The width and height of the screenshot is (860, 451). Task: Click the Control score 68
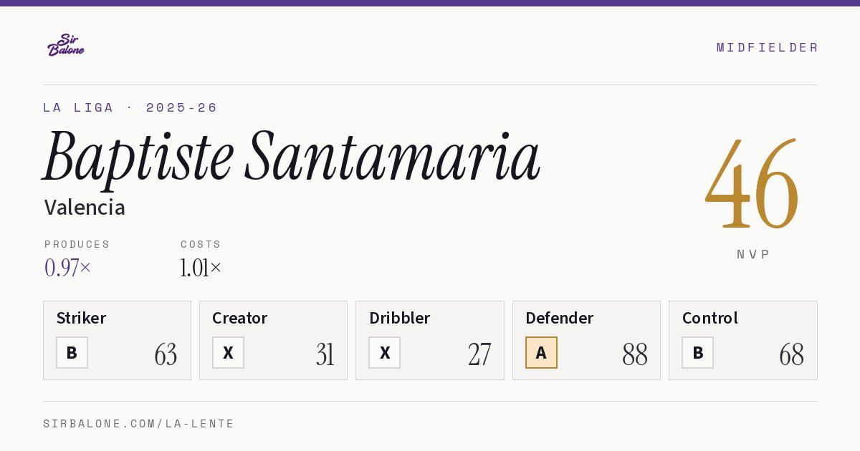[792, 354]
